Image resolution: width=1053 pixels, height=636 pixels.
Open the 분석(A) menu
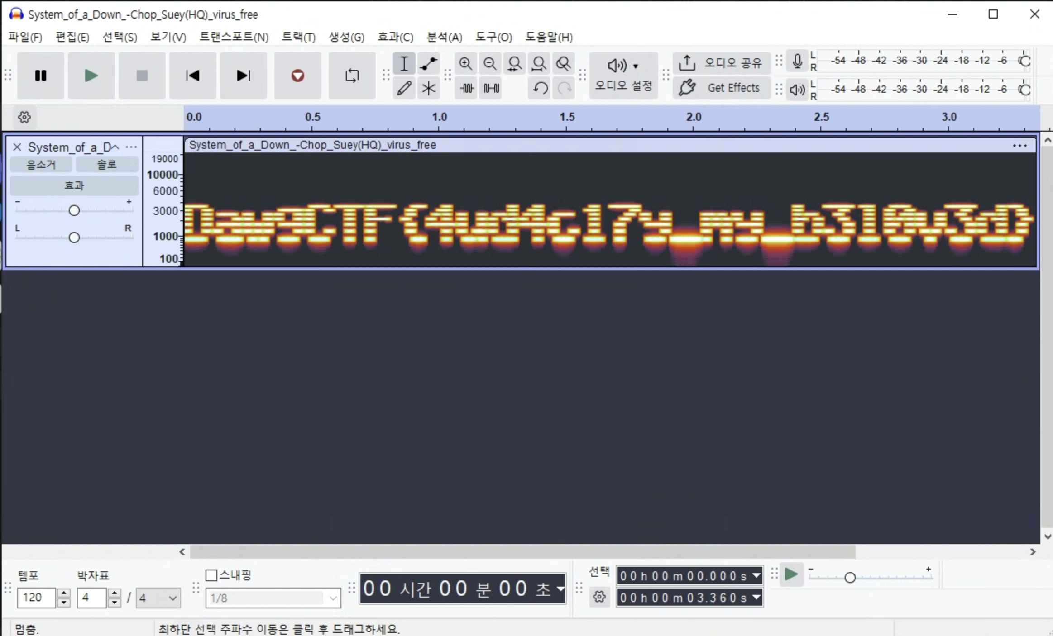444,37
